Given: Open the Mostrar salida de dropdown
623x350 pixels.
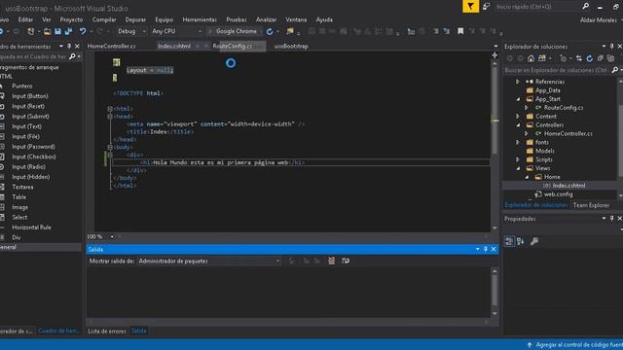Looking at the screenshot, I should click(x=209, y=261).
